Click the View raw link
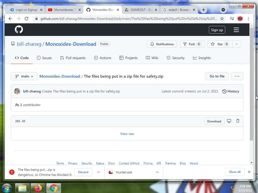This screenshot has height=193, width=258. point(127,134)
